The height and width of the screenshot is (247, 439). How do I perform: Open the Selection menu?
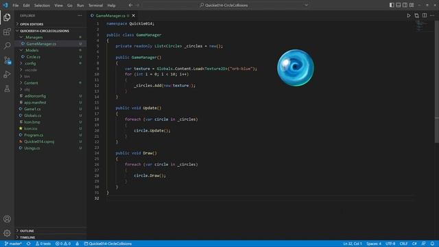pyautogui.click(x=42, y=5)
